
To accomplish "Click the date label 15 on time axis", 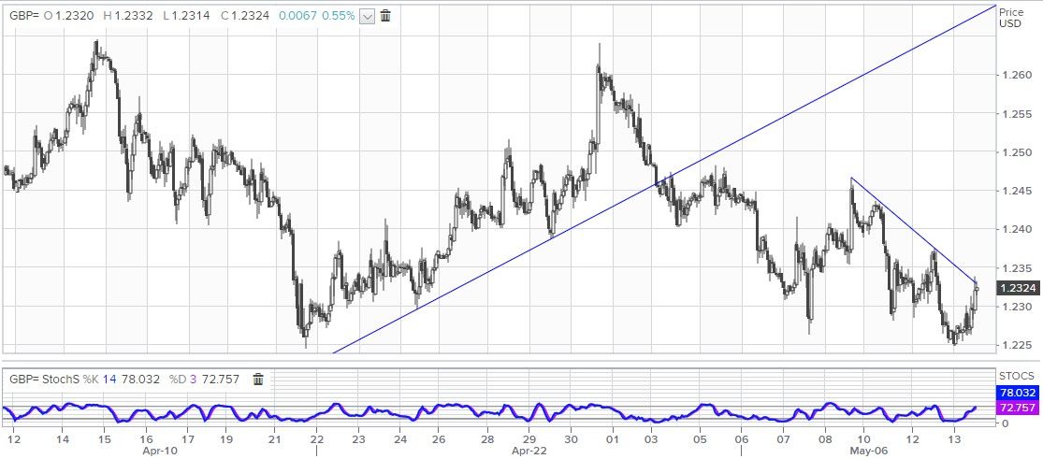I will [x=105, y=439].
